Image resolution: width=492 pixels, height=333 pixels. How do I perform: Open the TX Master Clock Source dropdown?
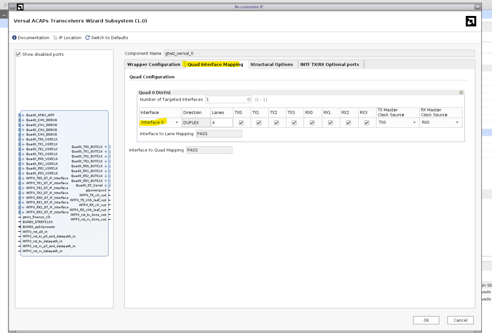click(x=414, y=123)
